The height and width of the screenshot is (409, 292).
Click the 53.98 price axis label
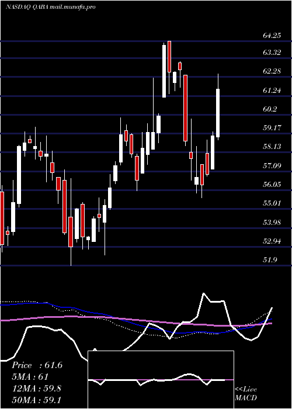(x=272, y=222)
